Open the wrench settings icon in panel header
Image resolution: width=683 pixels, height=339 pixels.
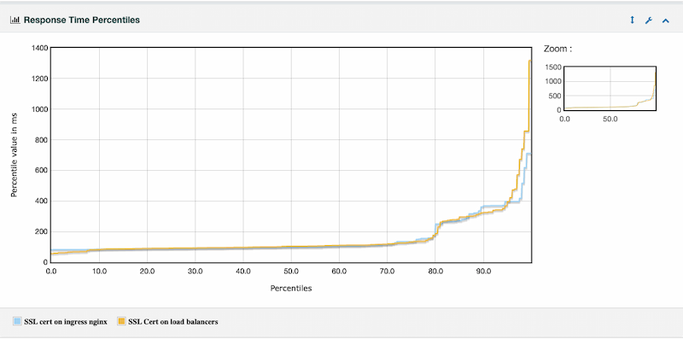(x=649, y=20)
